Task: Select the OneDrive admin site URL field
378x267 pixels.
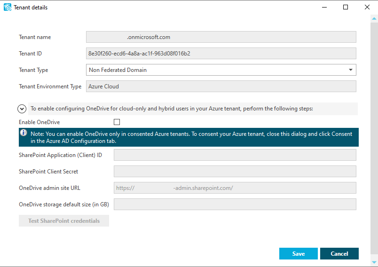Action: (x=235, y=188)
